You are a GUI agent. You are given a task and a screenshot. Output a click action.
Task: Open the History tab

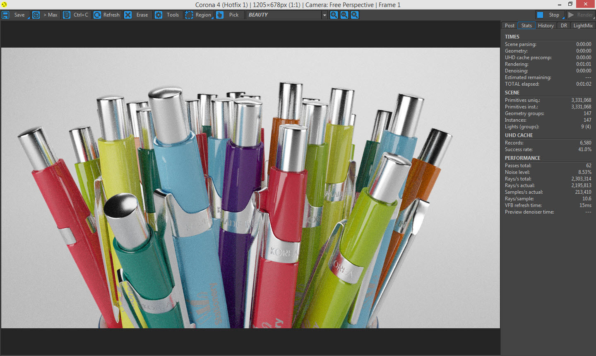(x=546, y=26)
